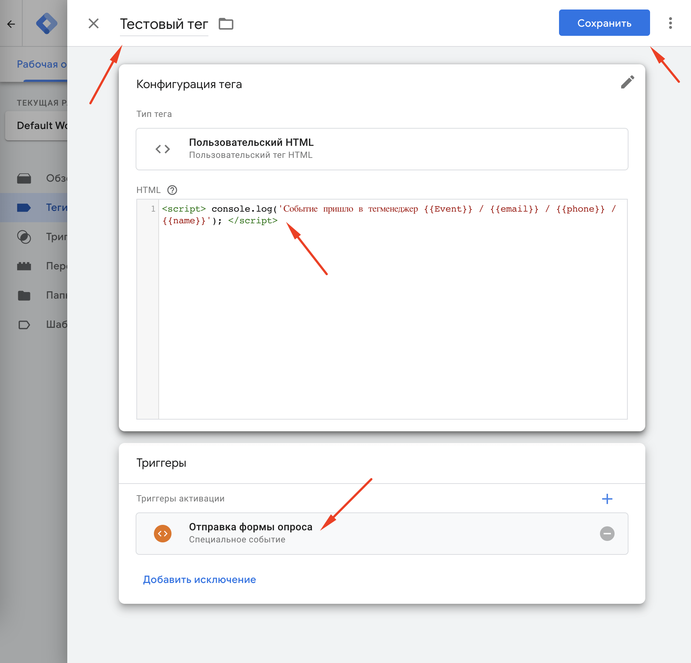Select the Пользовательский HTML tag type card
The width and height of the screenshot is (691, 663).
pyautogui.click(x=382, y=149)
